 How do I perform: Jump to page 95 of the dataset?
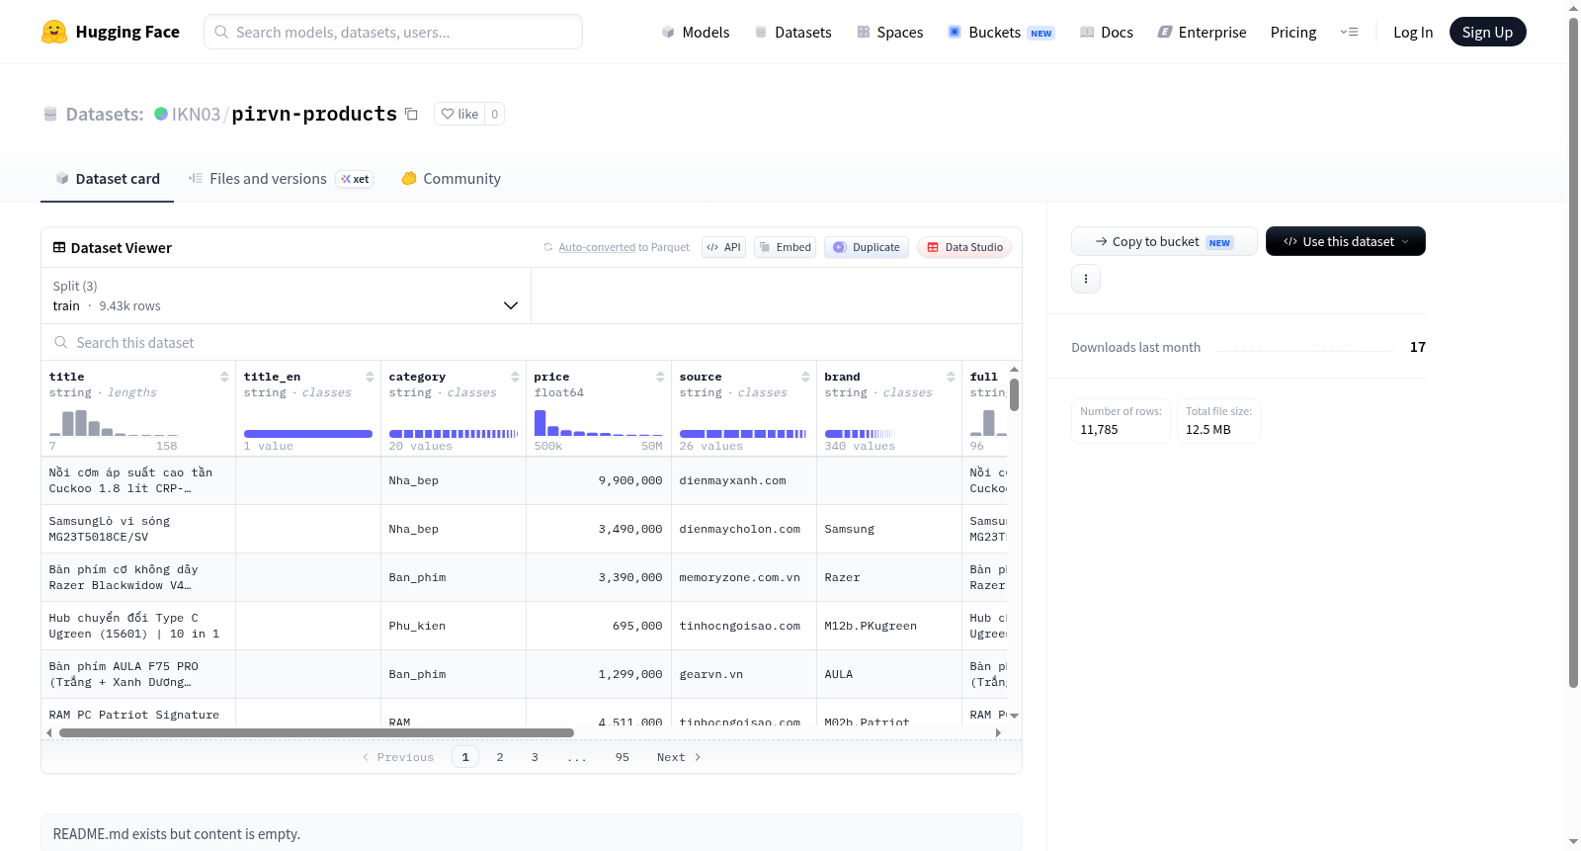pos(622,757)
